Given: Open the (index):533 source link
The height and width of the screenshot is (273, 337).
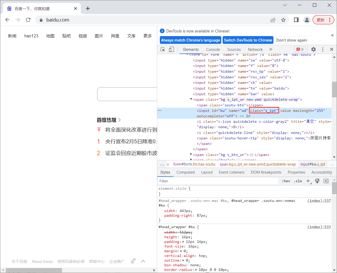Looking at the screenshot, I should coord(319,227).
